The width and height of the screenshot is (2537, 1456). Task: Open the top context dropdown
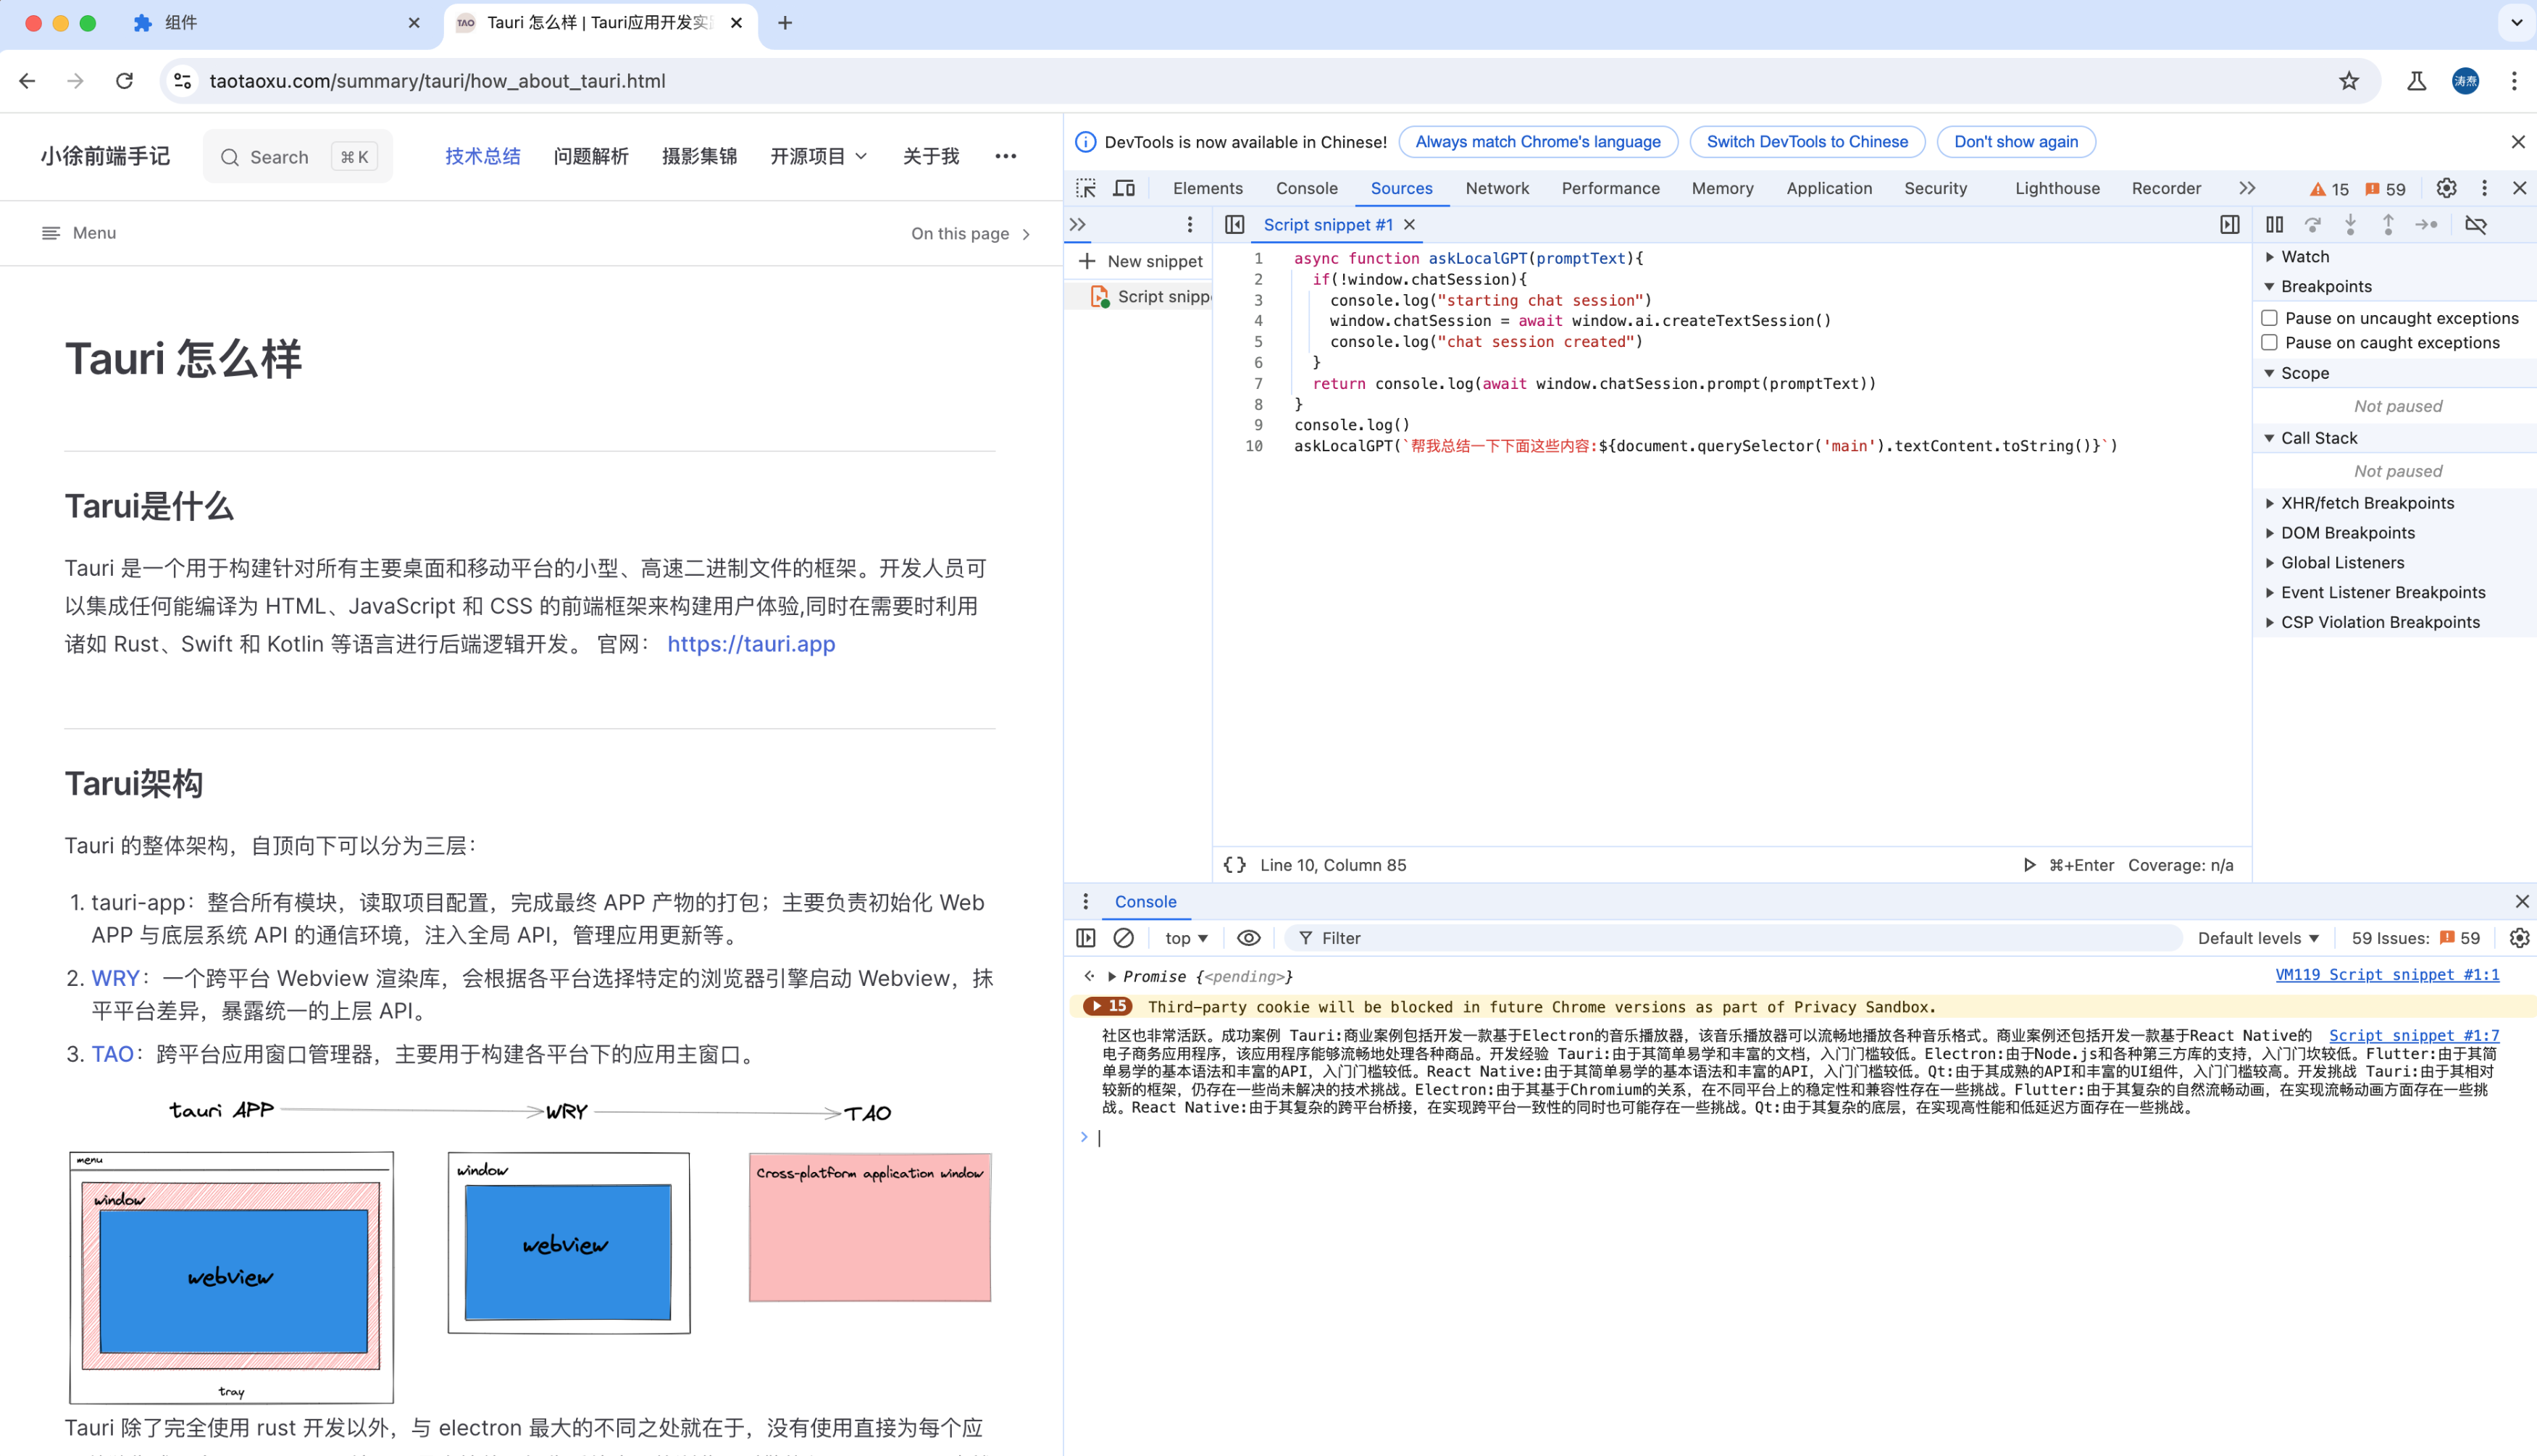pos(1186,938)
